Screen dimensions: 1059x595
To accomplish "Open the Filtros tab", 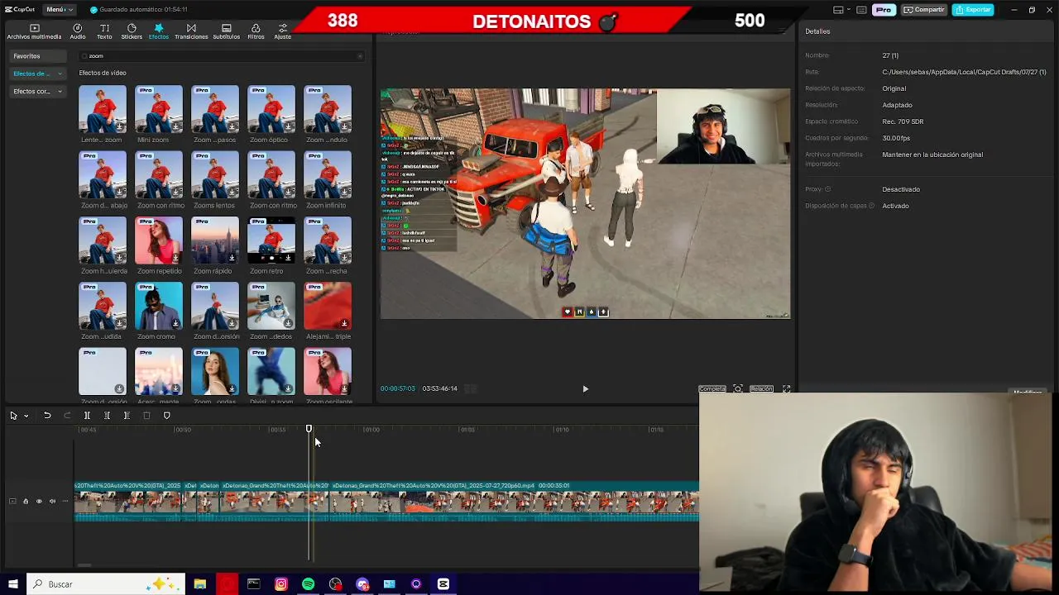I will pos(256,32).
